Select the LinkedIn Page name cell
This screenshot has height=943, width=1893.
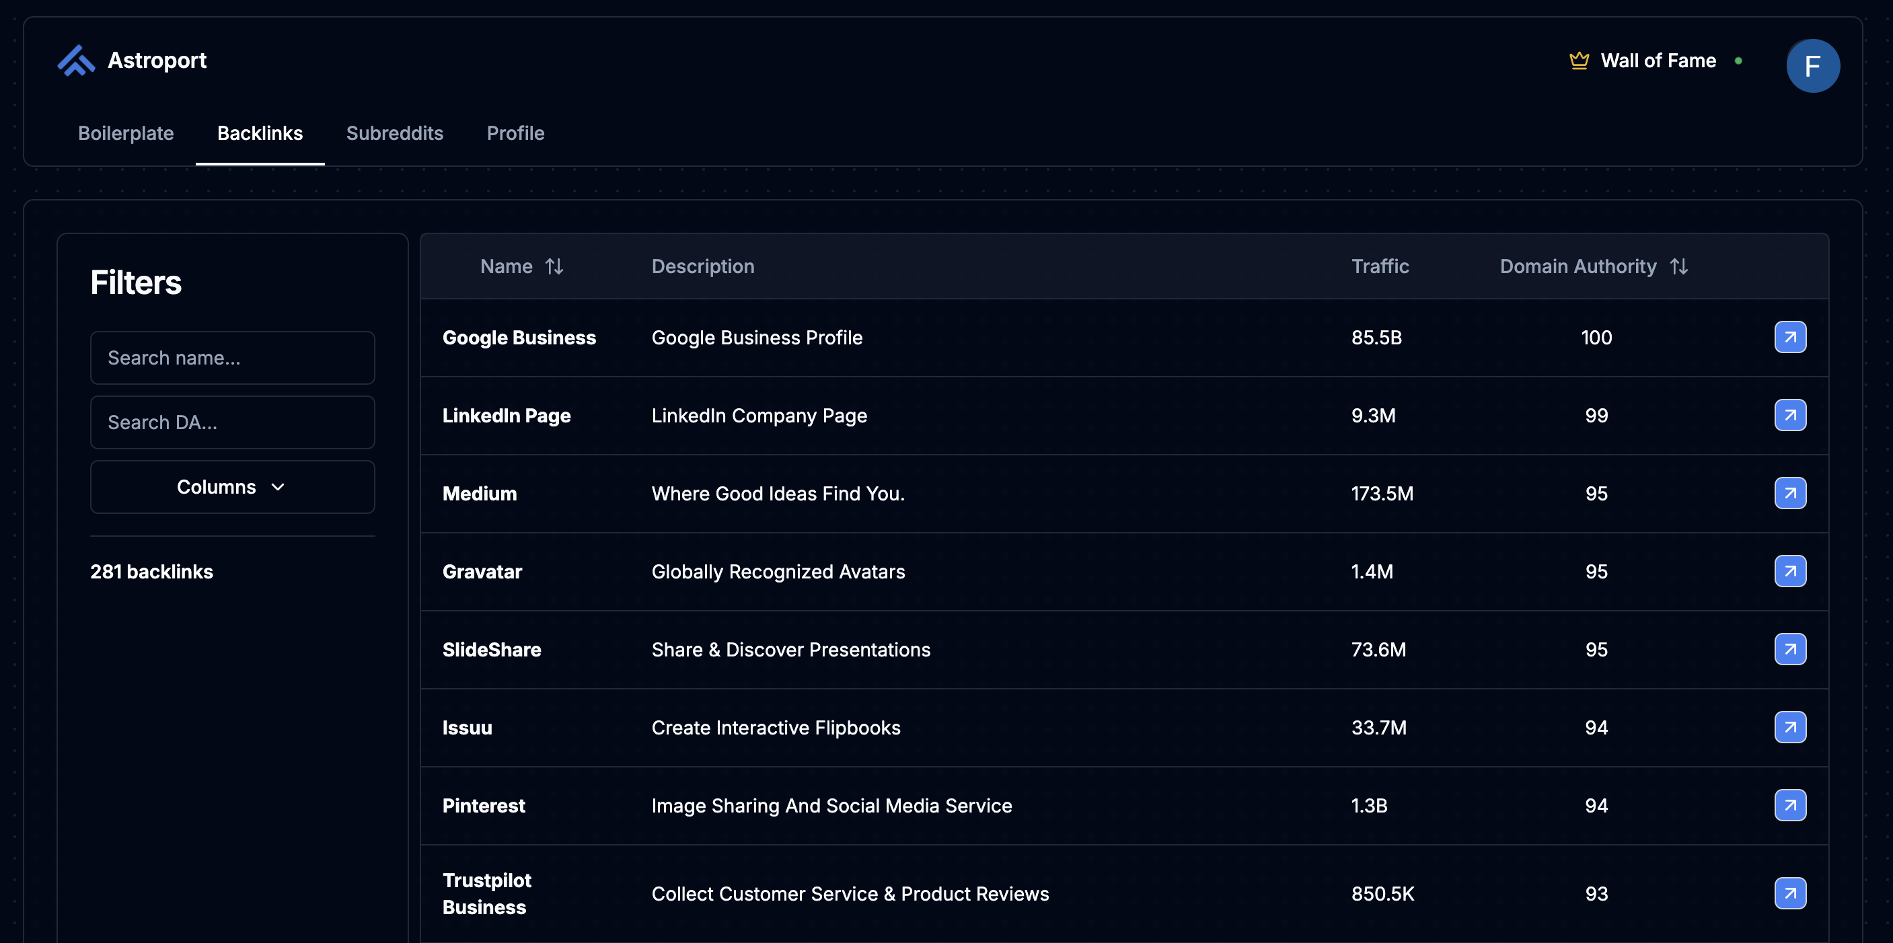coord(507,415)
